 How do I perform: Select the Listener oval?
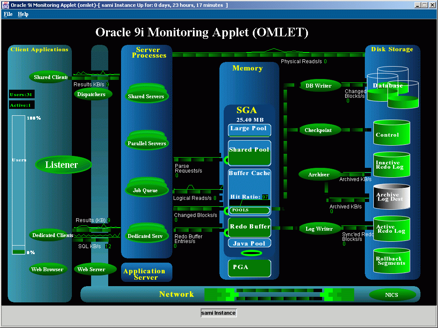click(x=63, y=164)
